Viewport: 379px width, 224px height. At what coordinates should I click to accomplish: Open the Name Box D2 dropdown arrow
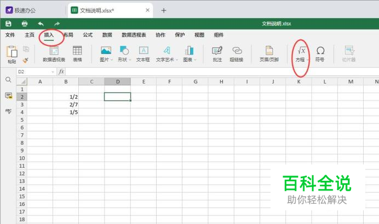[x=53, y=72]
